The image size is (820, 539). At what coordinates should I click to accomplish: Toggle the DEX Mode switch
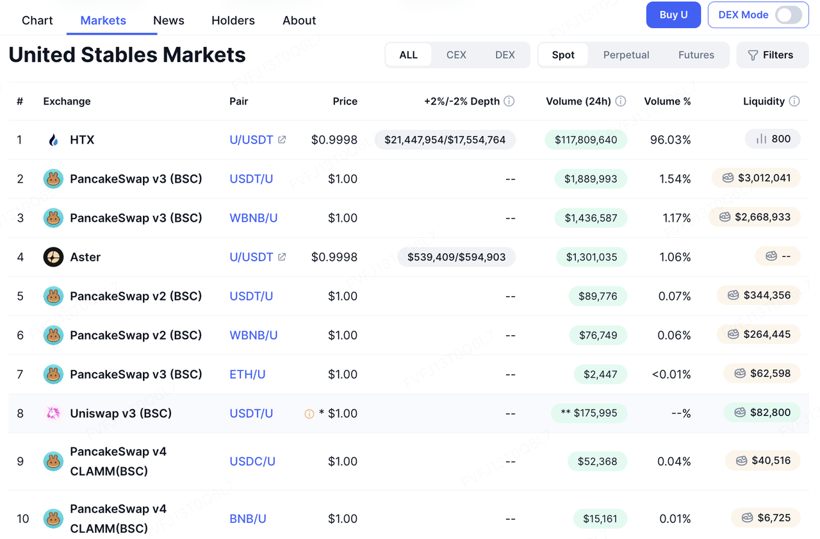pyautogui.click(x=788, y=15)
